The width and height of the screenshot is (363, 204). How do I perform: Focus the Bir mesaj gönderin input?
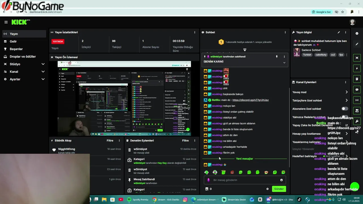click(x=245, y=180)
